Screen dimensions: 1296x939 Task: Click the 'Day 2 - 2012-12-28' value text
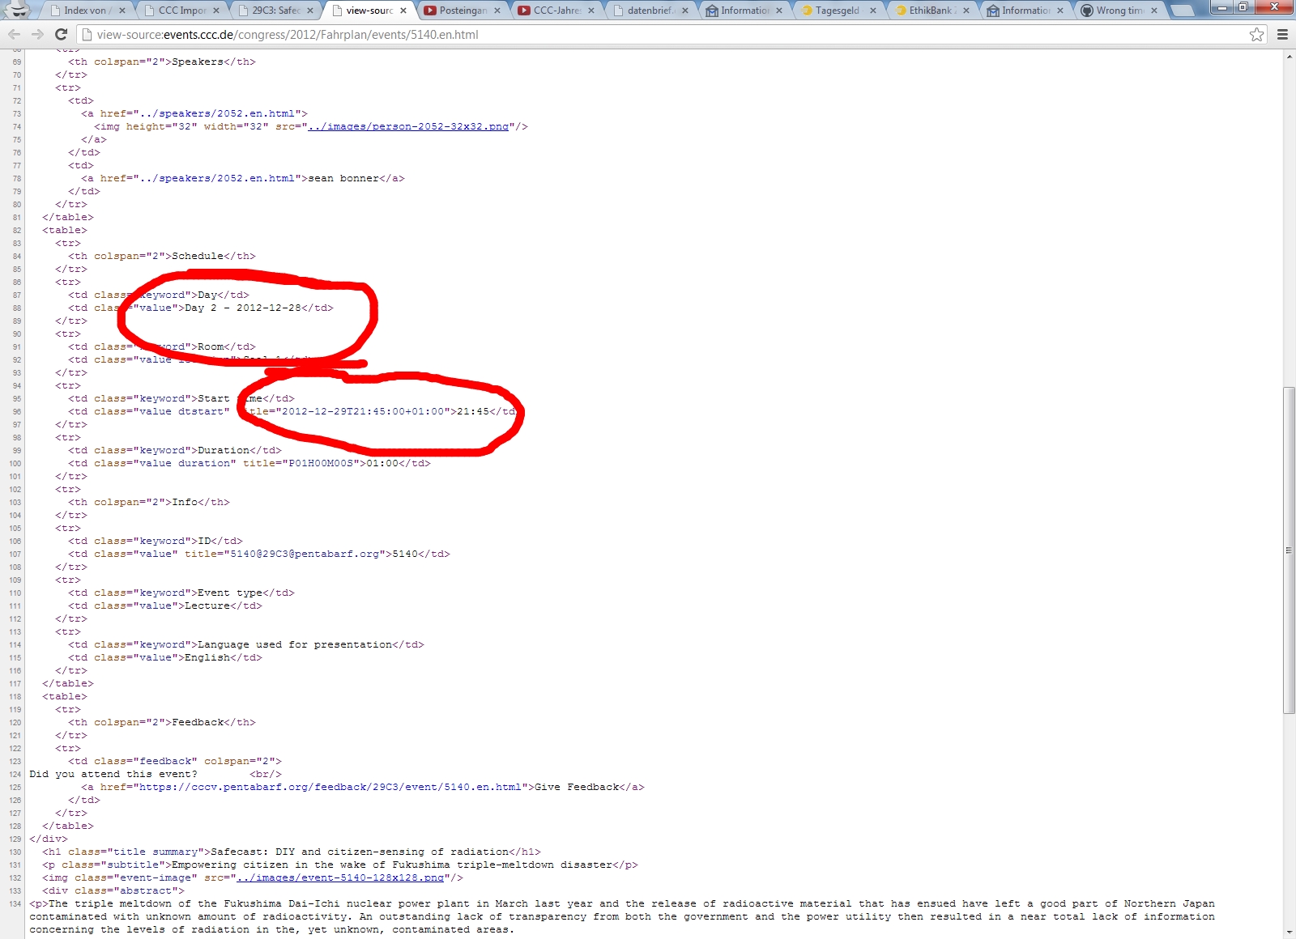click(x=243, y=308)
